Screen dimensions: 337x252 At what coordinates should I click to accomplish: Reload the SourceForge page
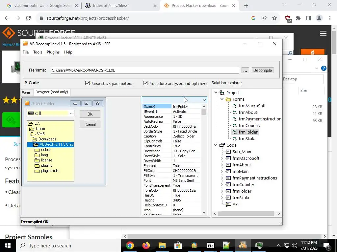coord(28,18)
